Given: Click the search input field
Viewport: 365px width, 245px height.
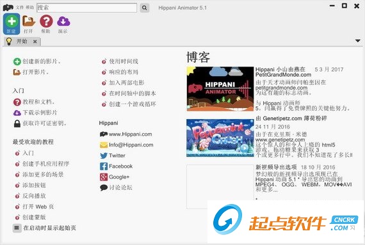Looking at the screenshot, I should (87, 8).
